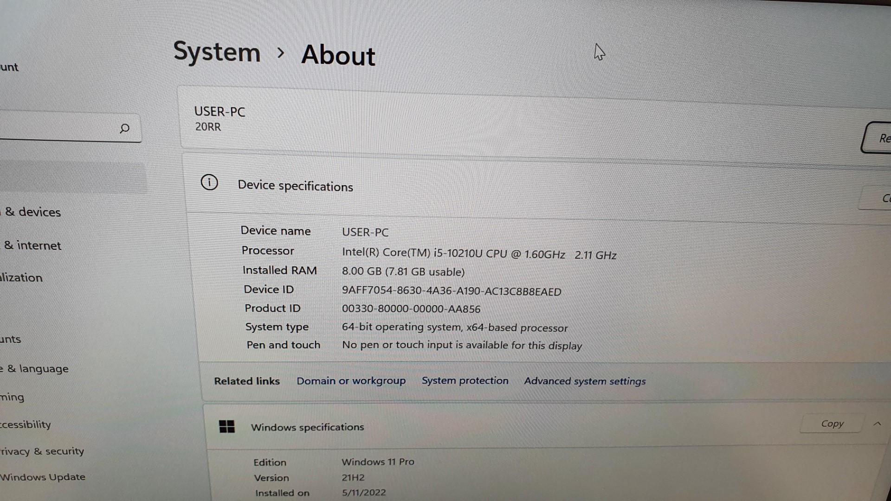Open Accounts settings in sidebar
The height and width of the screenshot is (501, 891).
(x=10, y=339)
